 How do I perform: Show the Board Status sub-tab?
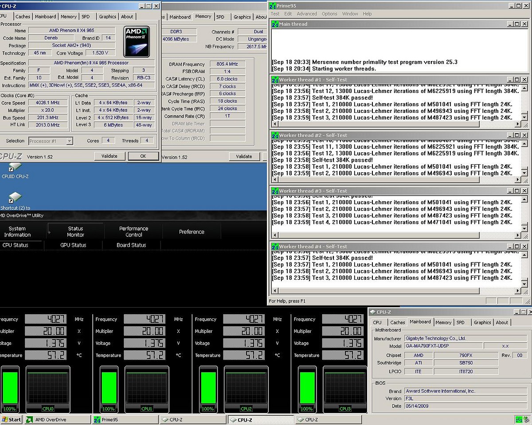[x=131, y=245]
